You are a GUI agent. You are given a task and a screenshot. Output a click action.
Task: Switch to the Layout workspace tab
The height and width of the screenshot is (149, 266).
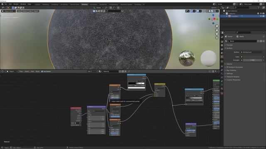pos(37,5)
